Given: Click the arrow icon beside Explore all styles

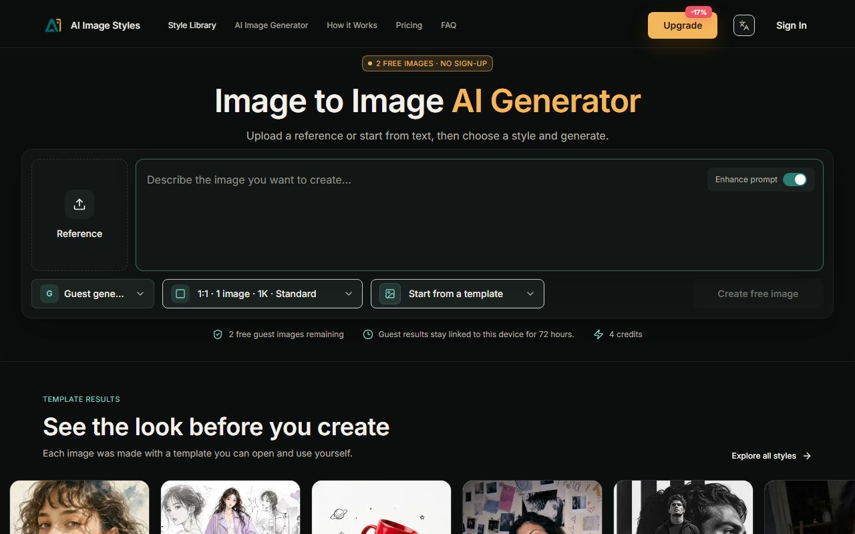Looking at the screenshot, I should pos(807,456).
